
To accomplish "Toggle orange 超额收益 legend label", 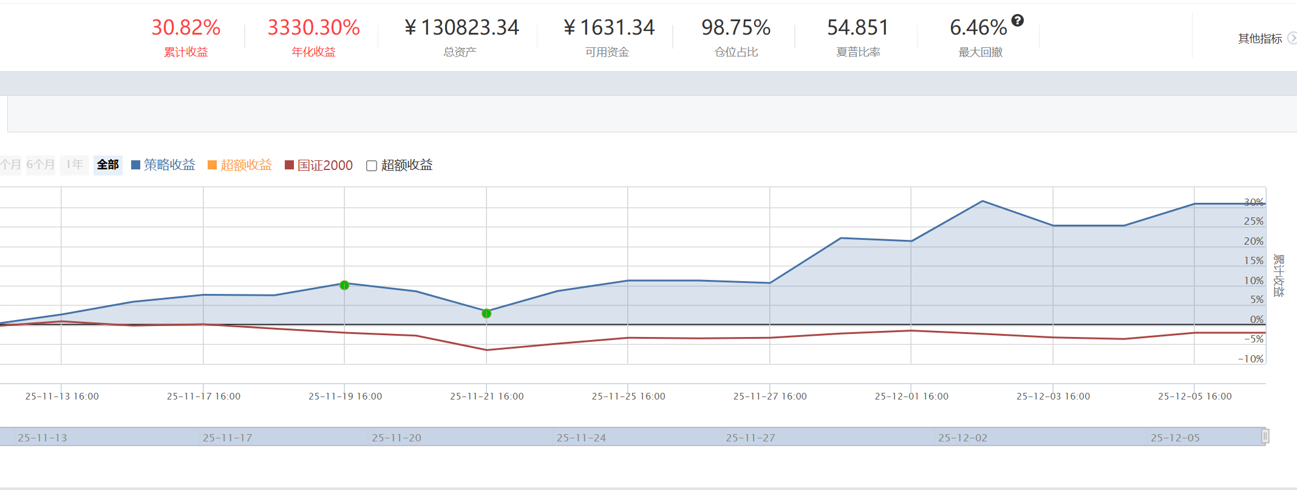I will pyautogui.click(x=246, y=165).
